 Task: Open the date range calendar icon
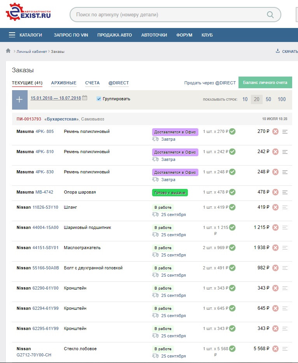click(84, 98)
